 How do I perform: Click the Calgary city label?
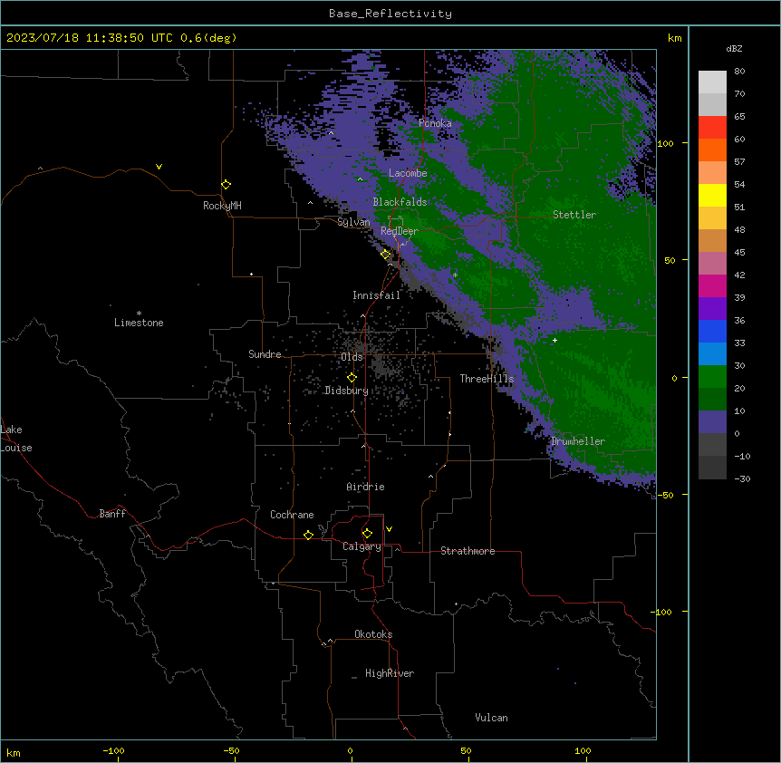(362, 546)
